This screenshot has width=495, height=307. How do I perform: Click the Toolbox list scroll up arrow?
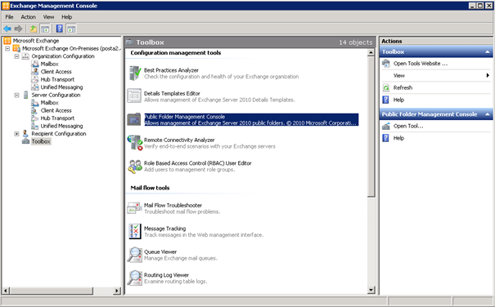(371, 52)
